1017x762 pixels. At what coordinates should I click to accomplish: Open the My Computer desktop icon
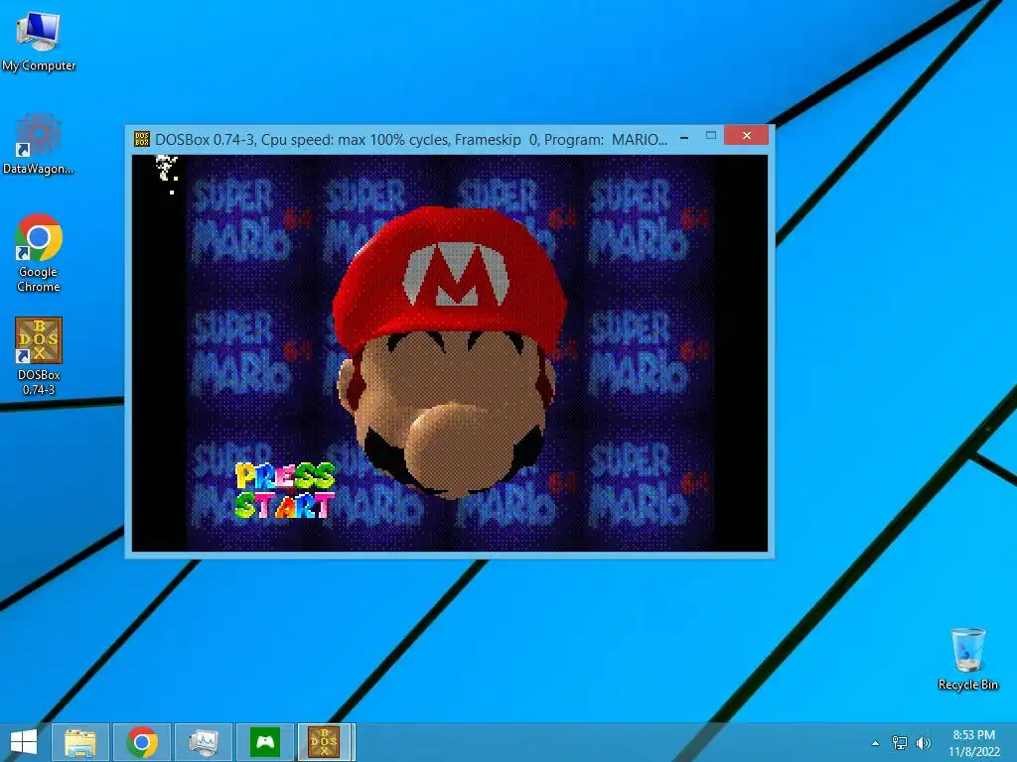(39, 42)
